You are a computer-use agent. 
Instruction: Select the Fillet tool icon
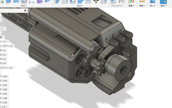[x=65, y=2]
